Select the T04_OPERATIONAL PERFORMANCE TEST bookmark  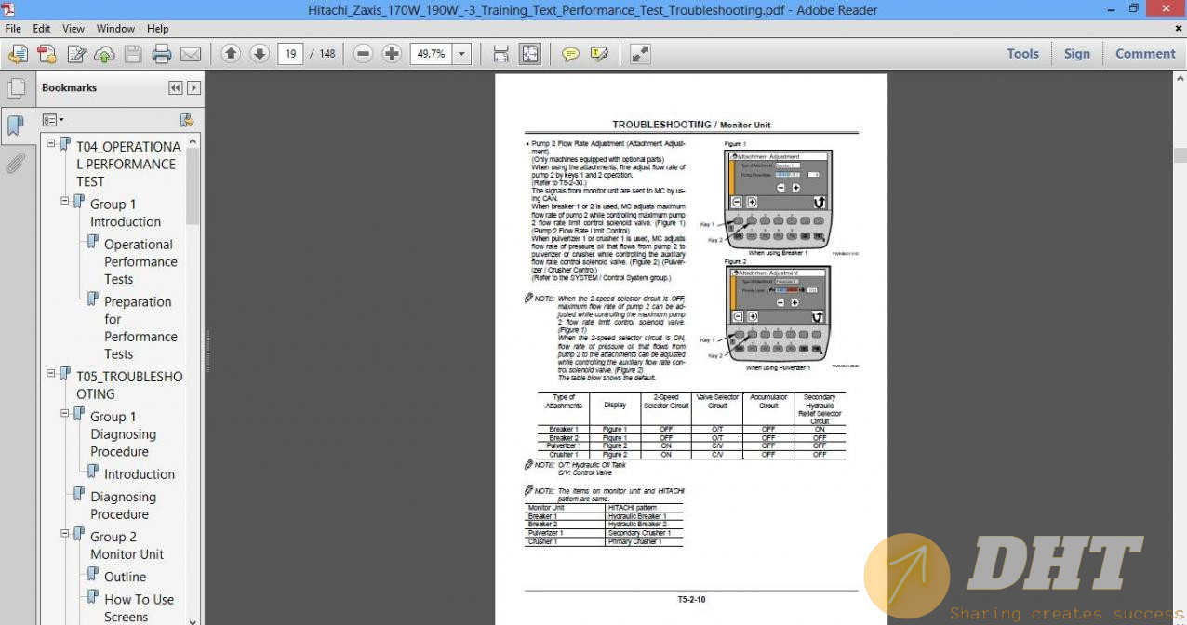tap(128, 164)
